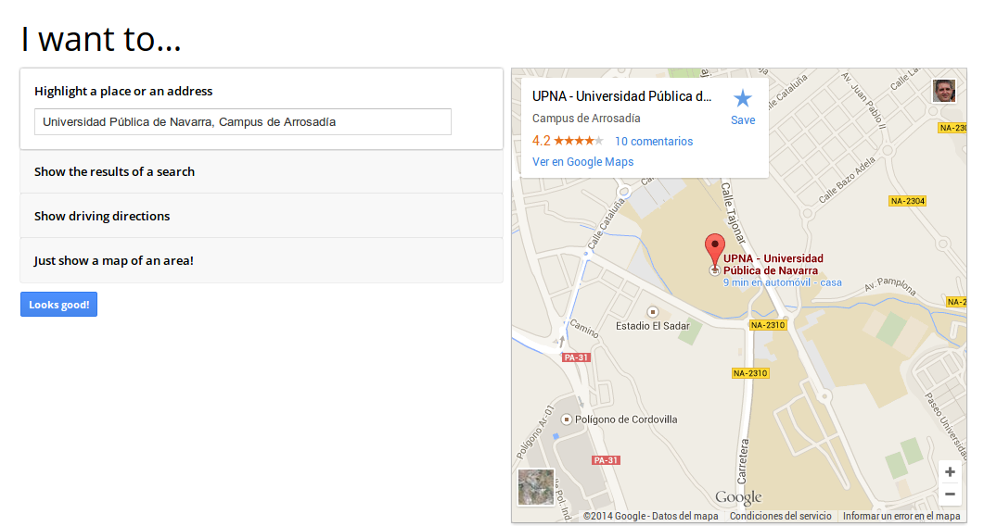Click the red UPNA location pin
Image resolution: width=984 pixels, height=526 pixels.
click(x=715, y=251)
